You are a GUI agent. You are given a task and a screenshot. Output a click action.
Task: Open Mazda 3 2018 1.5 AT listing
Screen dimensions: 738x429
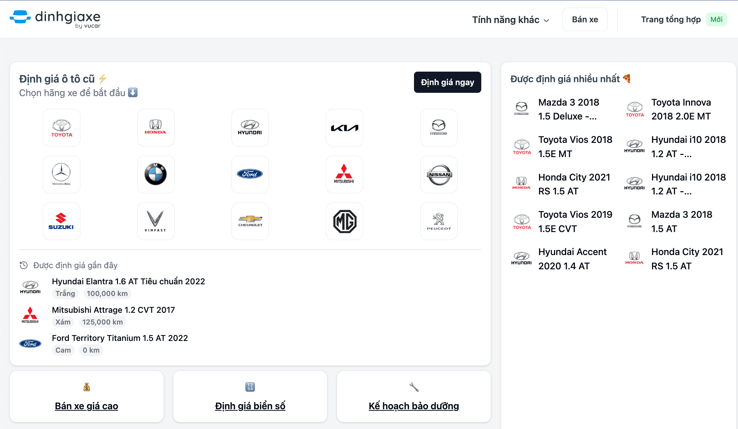click(682, 221)
